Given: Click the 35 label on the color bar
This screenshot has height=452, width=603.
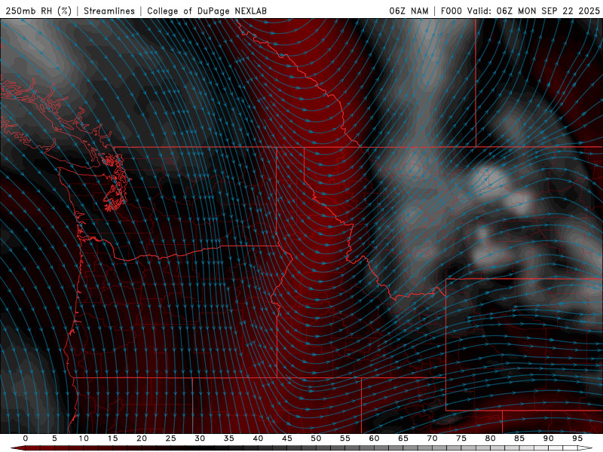Looking at the screenshot, I should (x=229, y=438).
